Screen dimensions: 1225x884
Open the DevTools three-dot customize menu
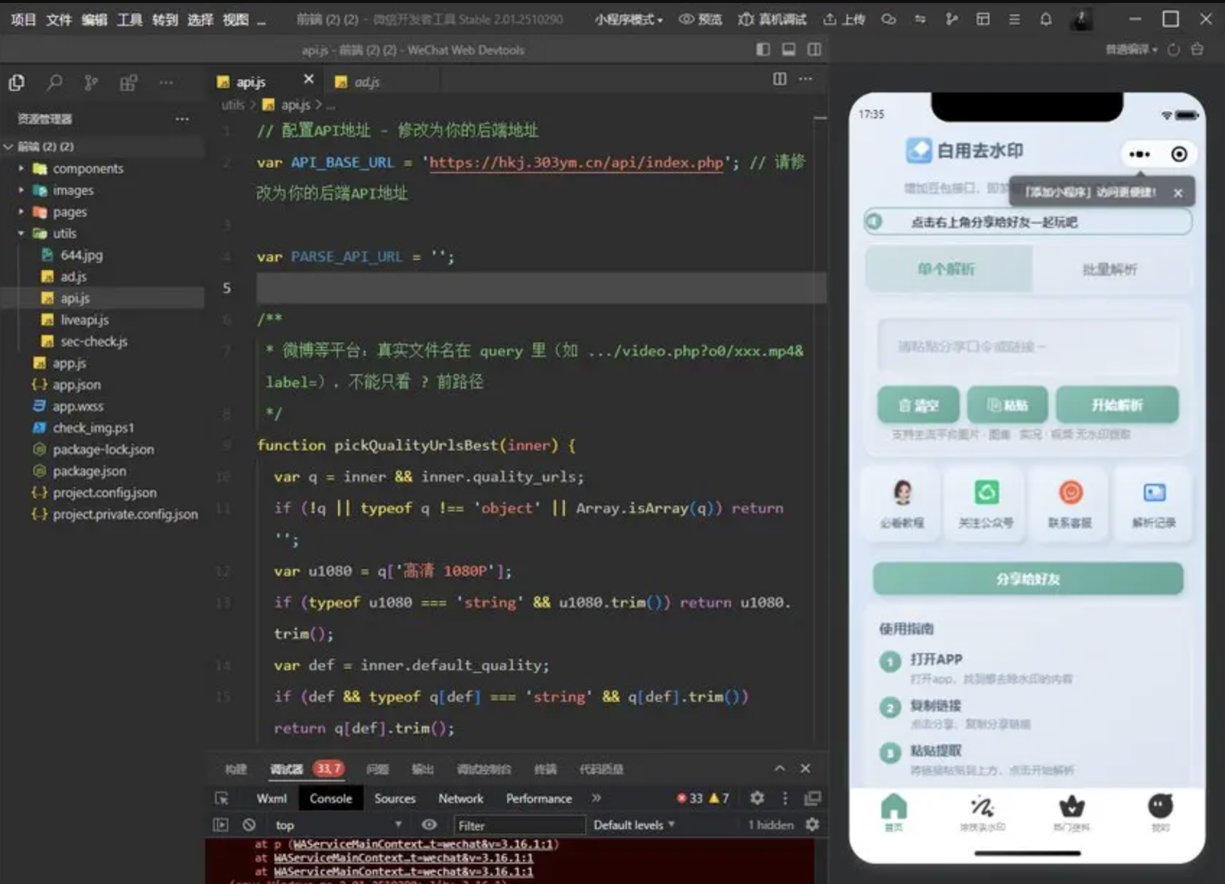pos(785,798)
